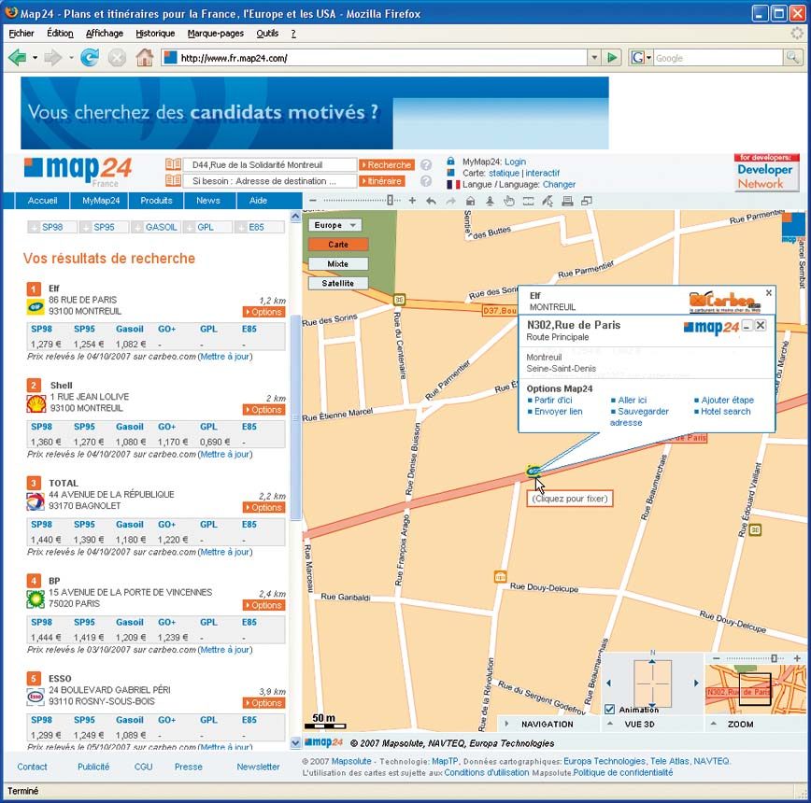
Task: Switch the map to Satellite view
Action: click(338, 283)
